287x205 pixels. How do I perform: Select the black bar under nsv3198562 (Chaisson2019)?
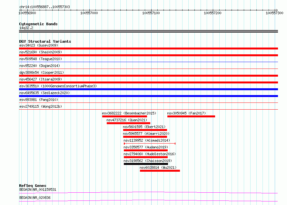146,164
